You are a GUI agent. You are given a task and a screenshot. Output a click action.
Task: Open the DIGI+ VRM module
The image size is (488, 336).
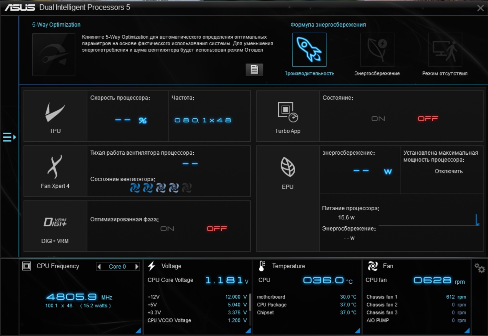click(55, 226)
